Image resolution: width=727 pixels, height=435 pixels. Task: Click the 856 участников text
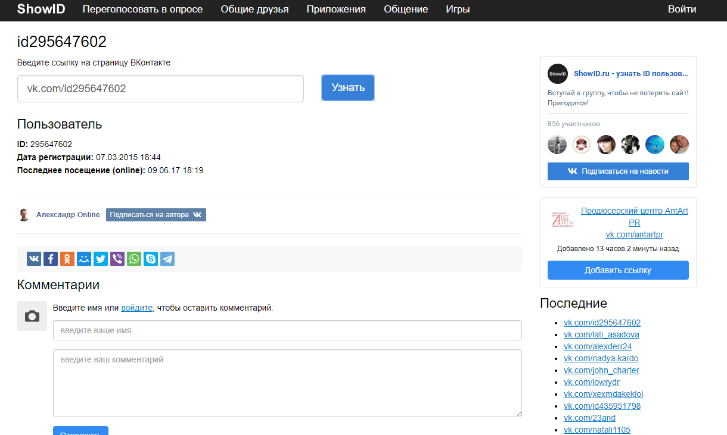point(573,124)
